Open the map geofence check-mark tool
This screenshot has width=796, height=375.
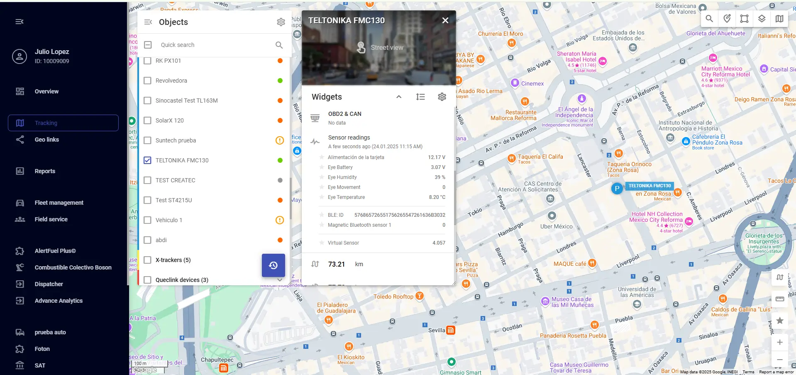[727, 19]
